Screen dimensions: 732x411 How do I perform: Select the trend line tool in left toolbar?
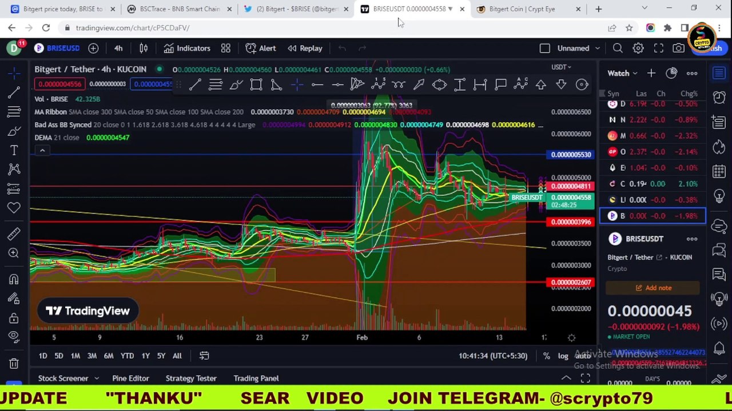click(14, 91)
